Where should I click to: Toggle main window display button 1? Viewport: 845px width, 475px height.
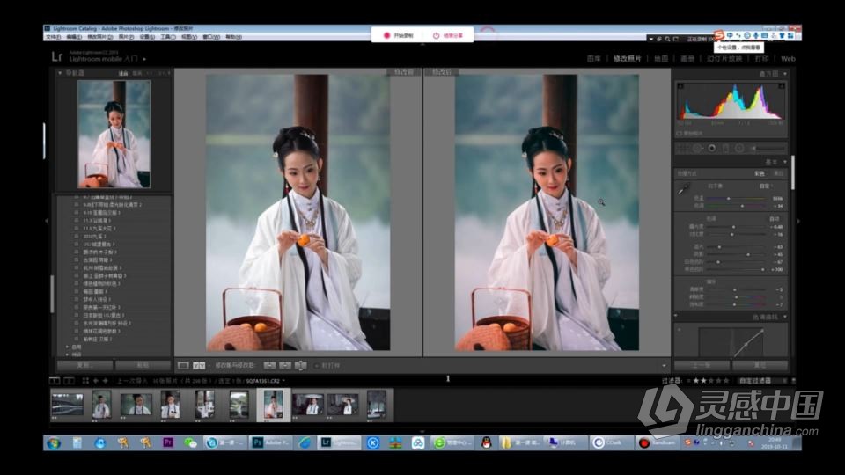click(x=55, y=381)
